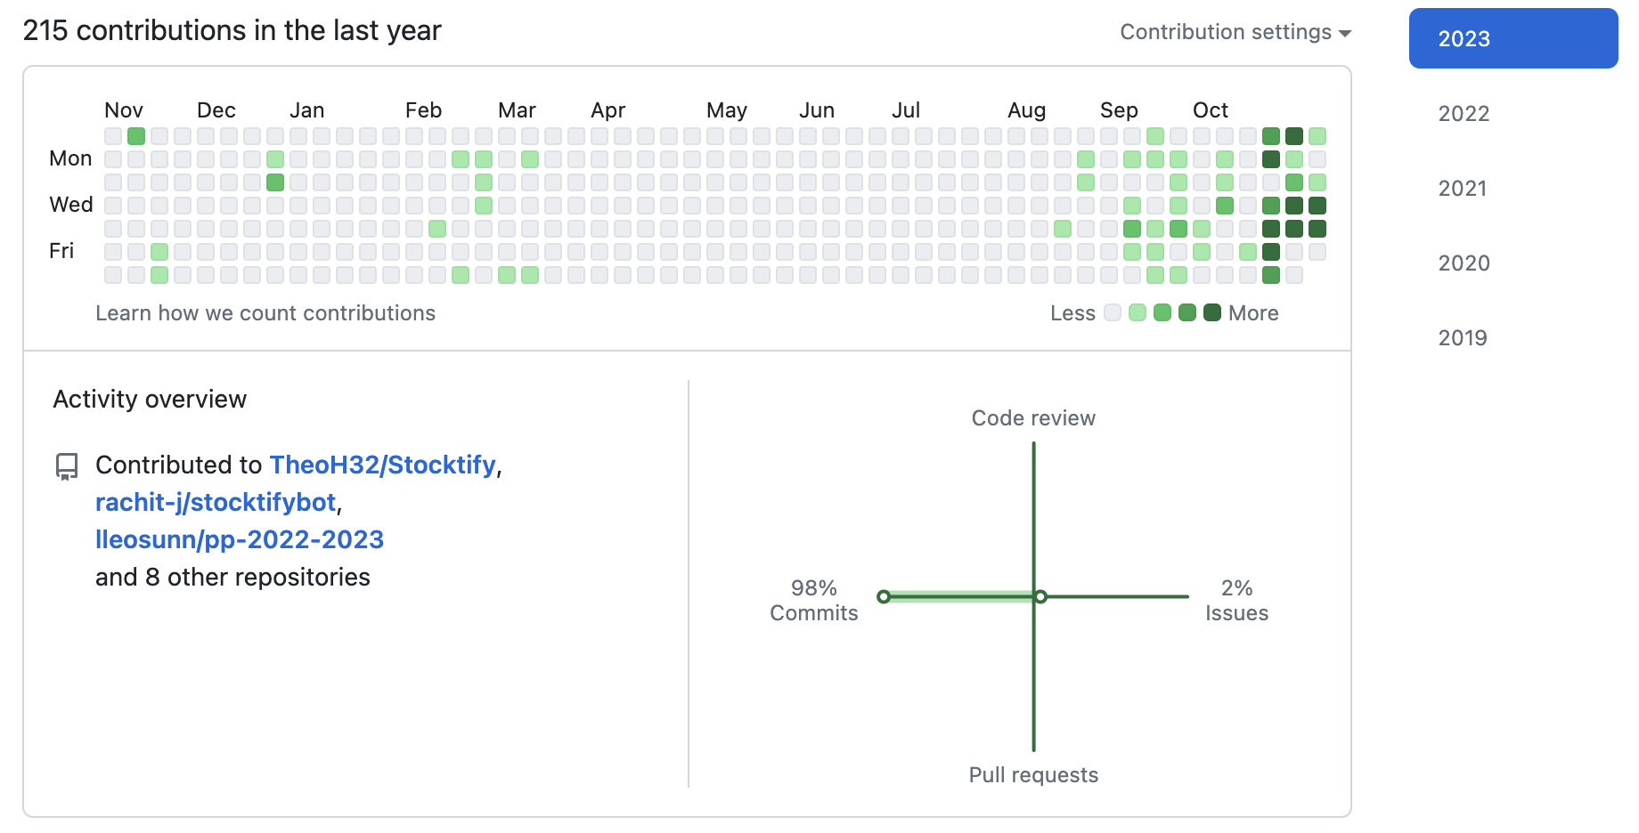Open the lleosunn/pp-2022-2023 repository link
The height and width of the screenshot is (833, 1639).
[240, 539]
